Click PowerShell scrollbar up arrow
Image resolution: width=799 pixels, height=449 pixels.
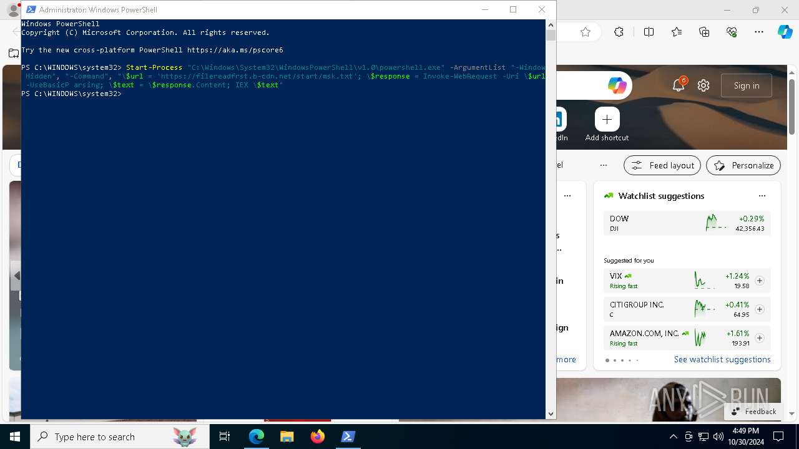[551, 25]
